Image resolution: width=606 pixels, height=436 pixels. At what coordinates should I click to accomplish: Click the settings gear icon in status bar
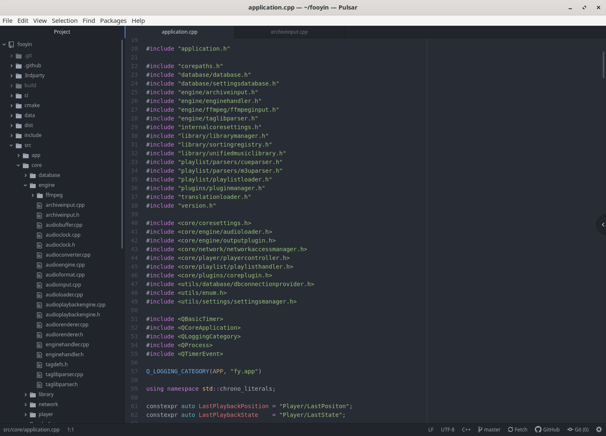pos(599,429)
